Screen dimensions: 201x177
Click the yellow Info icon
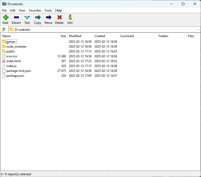70,17
